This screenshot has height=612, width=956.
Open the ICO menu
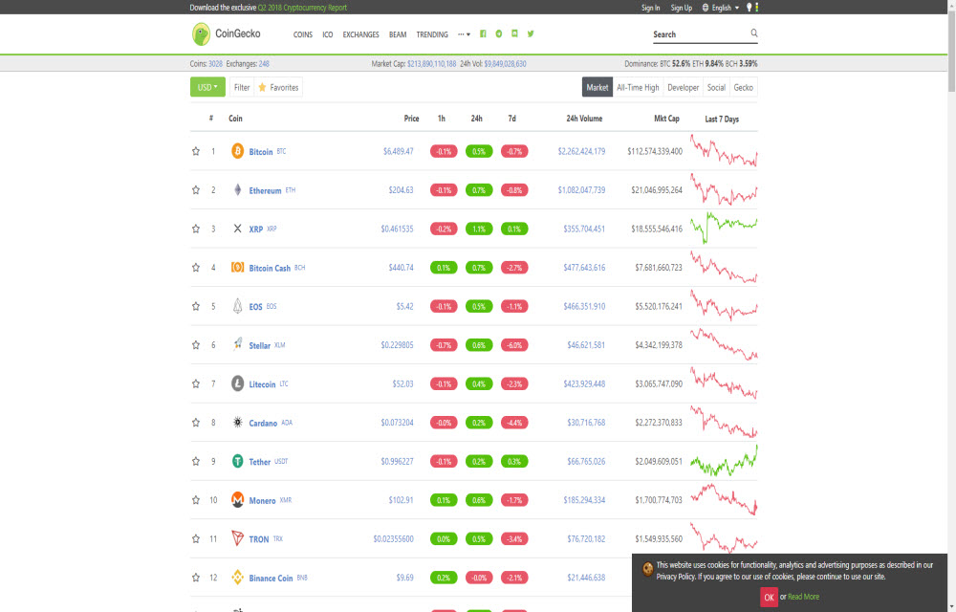point(327,34)
